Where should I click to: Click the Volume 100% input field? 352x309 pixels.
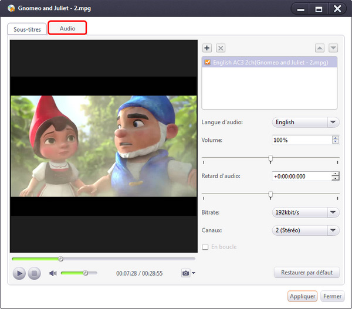pyautogui.click(x=302, y=140)
